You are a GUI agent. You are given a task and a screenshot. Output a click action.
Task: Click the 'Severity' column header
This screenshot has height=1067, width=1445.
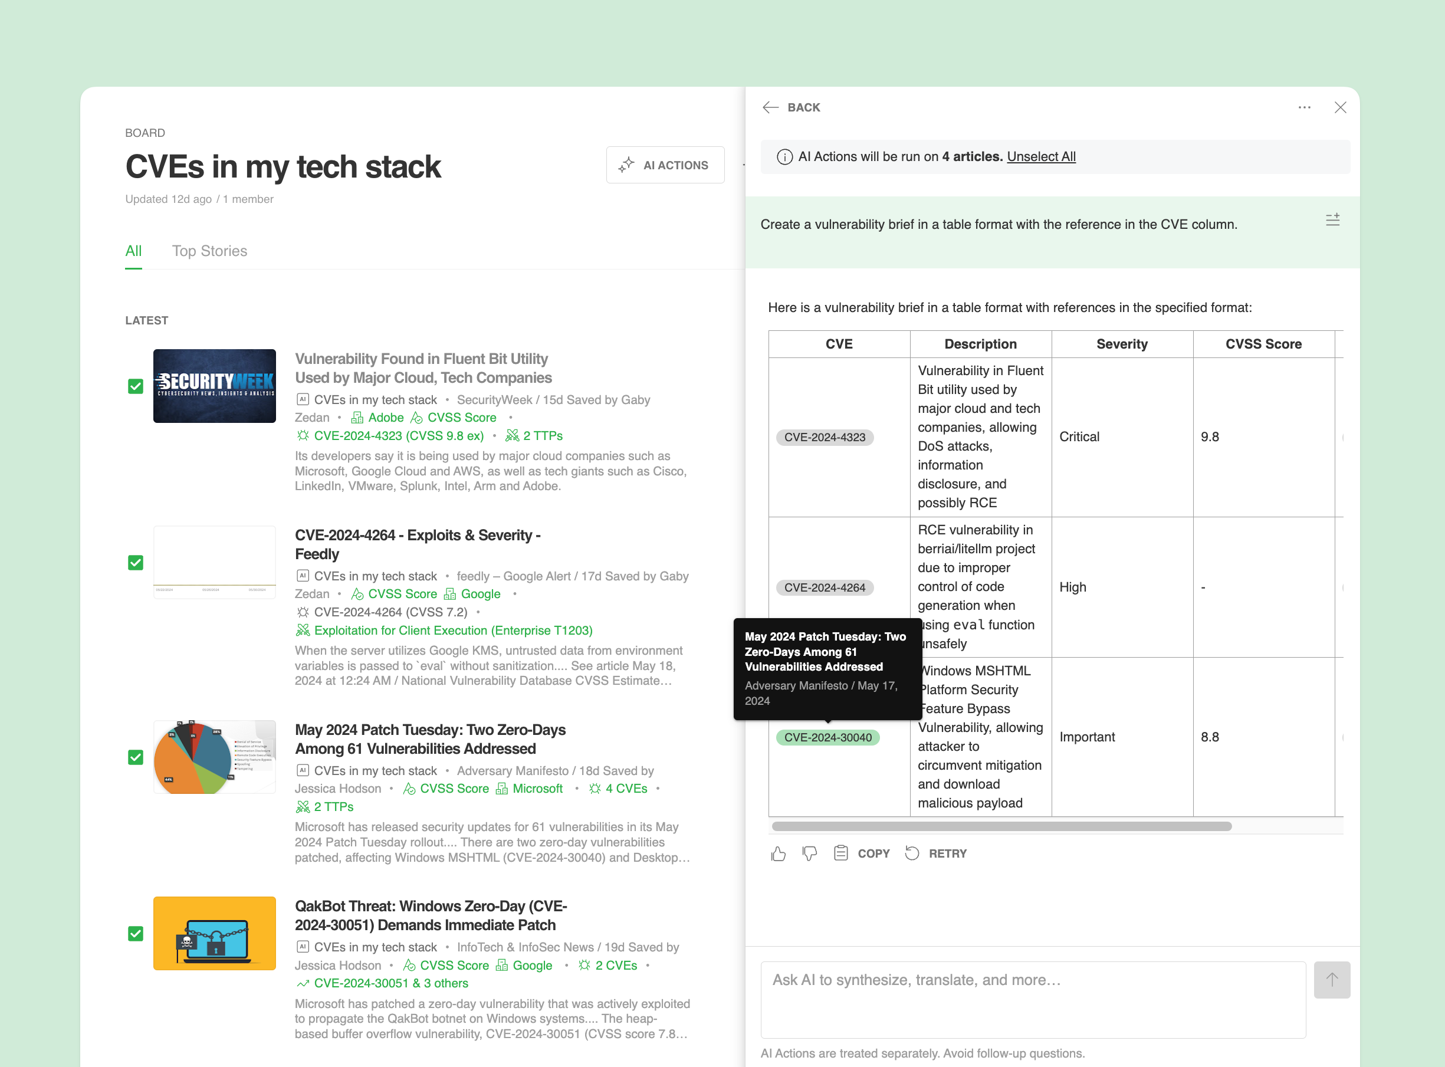(x=1122, y=344)
